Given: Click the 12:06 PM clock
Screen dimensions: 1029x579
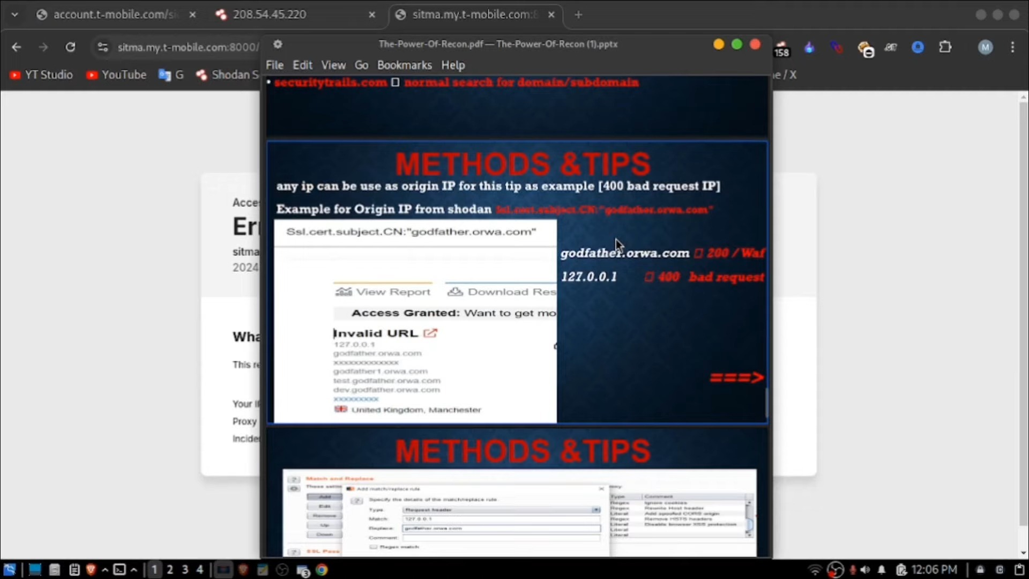Looking at the screenshot, I should point(934,569).
